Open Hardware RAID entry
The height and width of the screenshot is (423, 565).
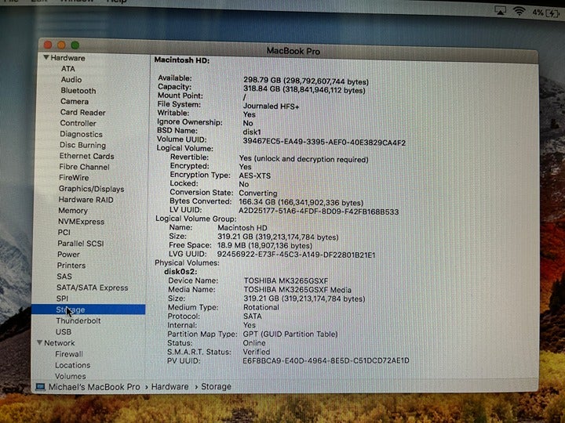(x=86, y=200)
